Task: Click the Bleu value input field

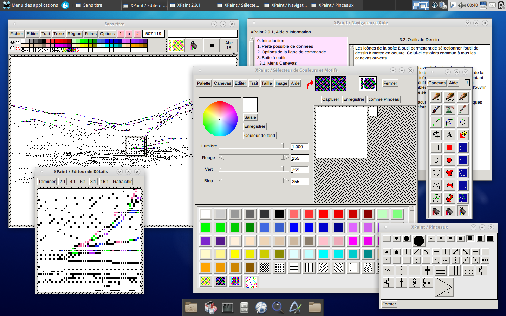Action: [300, 182]
